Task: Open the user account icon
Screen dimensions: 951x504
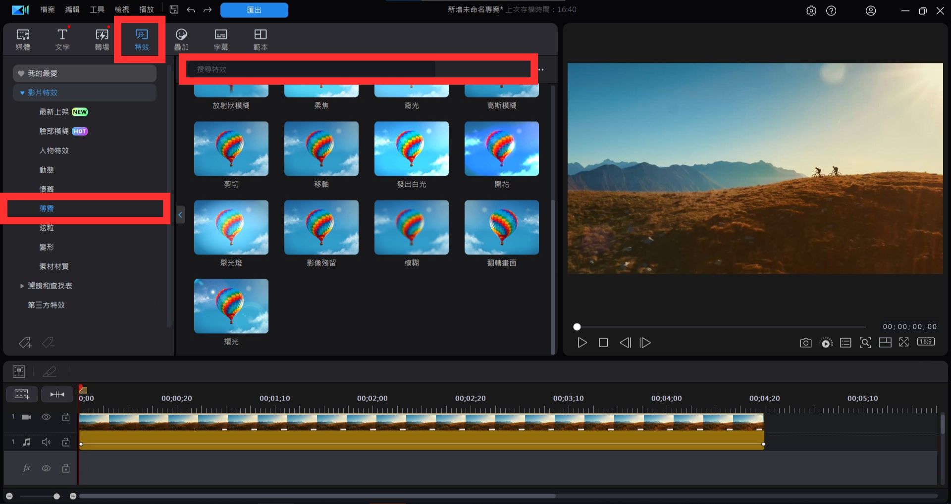Action: click(x=870, y=10)
